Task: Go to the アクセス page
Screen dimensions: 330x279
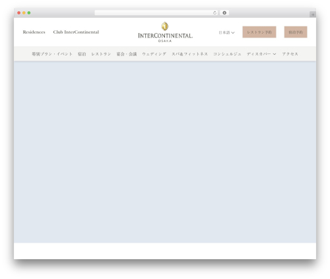Action: 290,54
